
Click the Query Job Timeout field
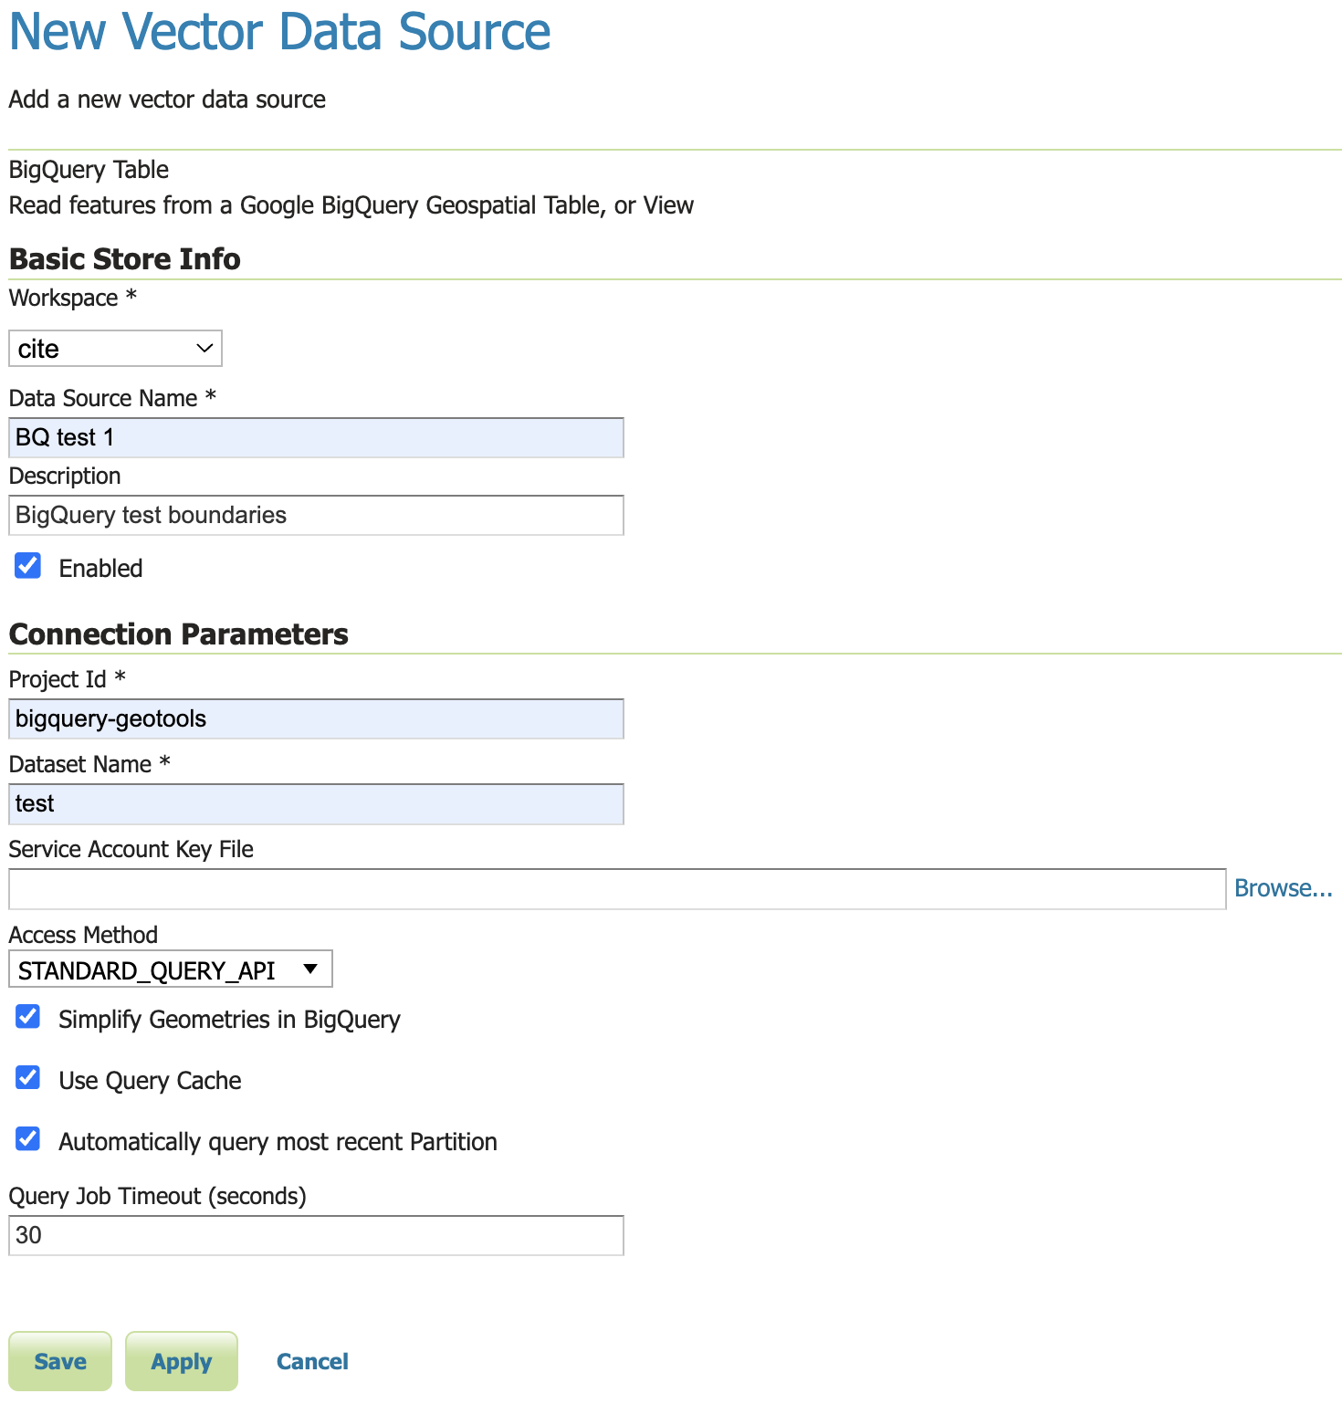(316, 1236)
